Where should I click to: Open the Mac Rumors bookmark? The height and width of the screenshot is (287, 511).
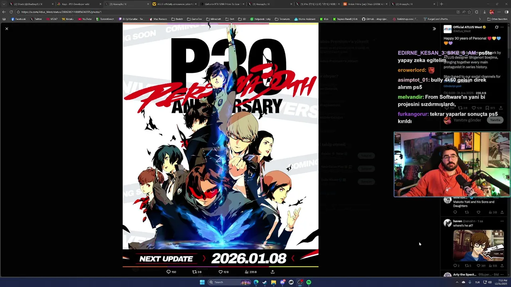(158, 19)
